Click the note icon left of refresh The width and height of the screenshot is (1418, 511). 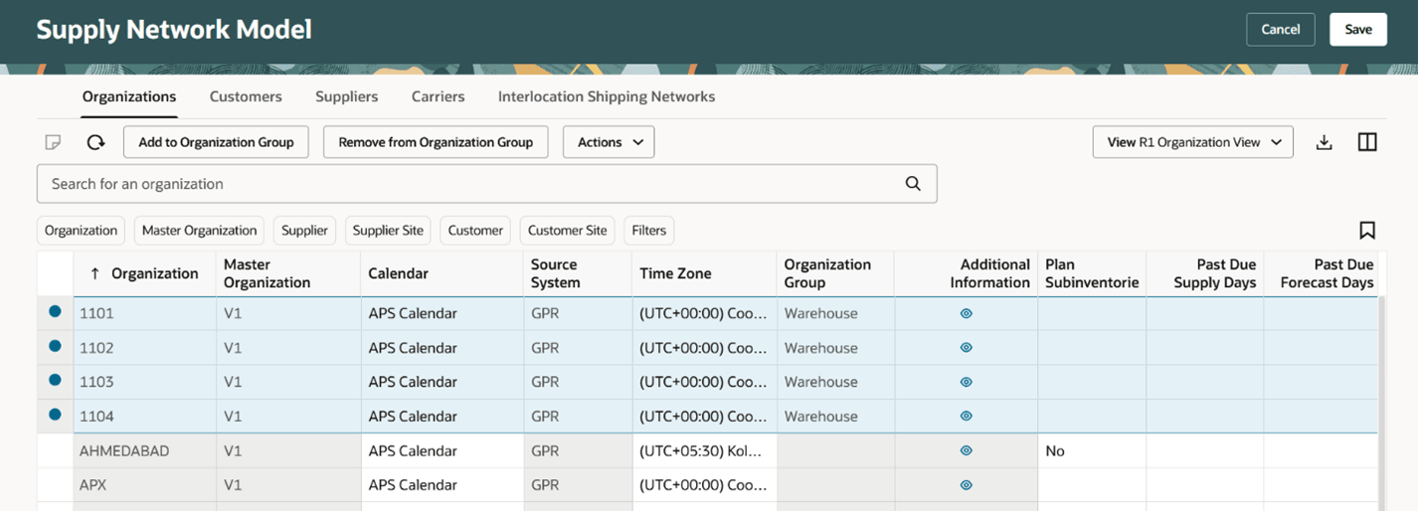tap(54, 142)
